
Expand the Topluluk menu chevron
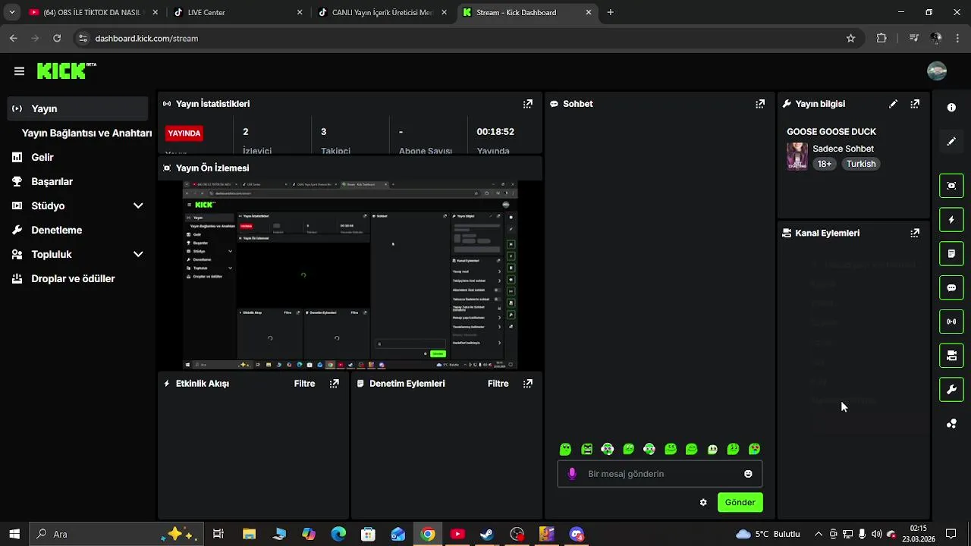138,254
